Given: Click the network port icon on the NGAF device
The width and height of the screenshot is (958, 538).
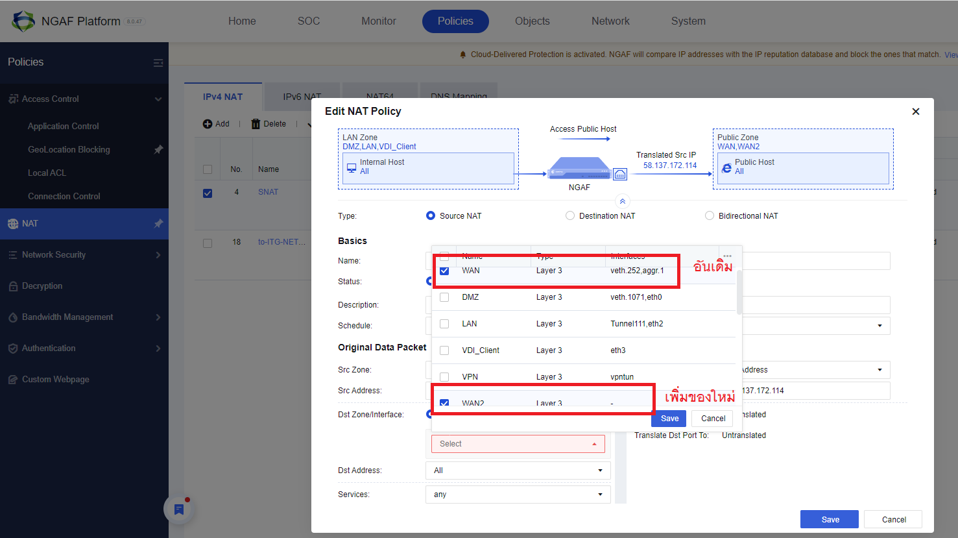Looking at the screenshot, I should tap(620, 174).
